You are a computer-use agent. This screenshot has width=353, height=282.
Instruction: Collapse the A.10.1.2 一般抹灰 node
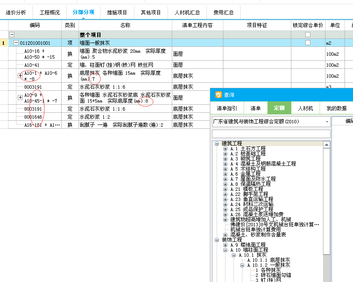pyautogui.click(x=242, y=266)
